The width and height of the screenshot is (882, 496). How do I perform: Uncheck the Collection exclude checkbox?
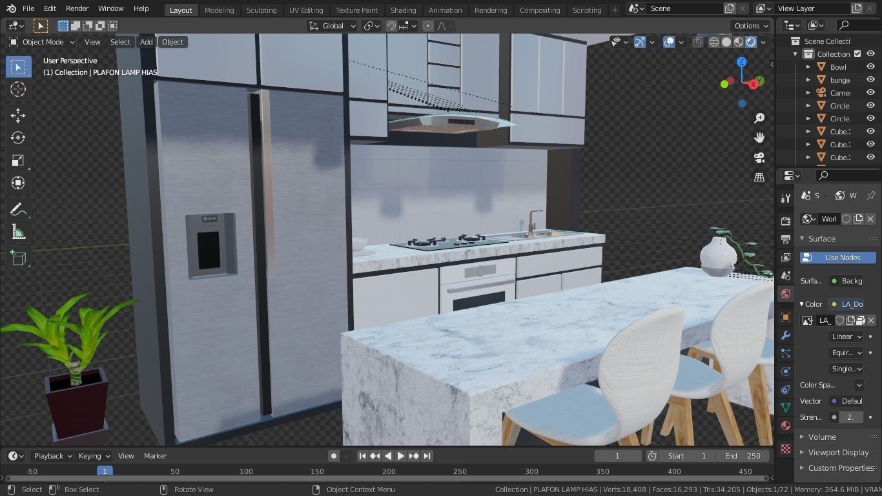click(857, 54)
